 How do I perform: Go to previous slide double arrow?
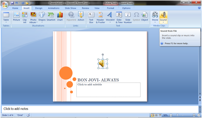(200, 97)
